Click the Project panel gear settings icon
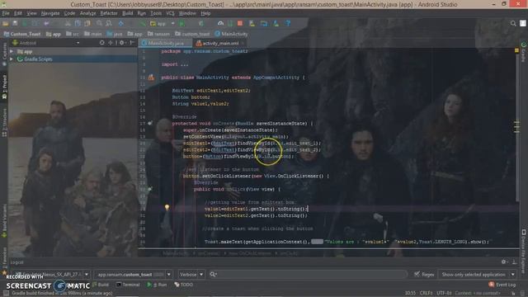Screen dimensions: 528x297 point(122,43)
